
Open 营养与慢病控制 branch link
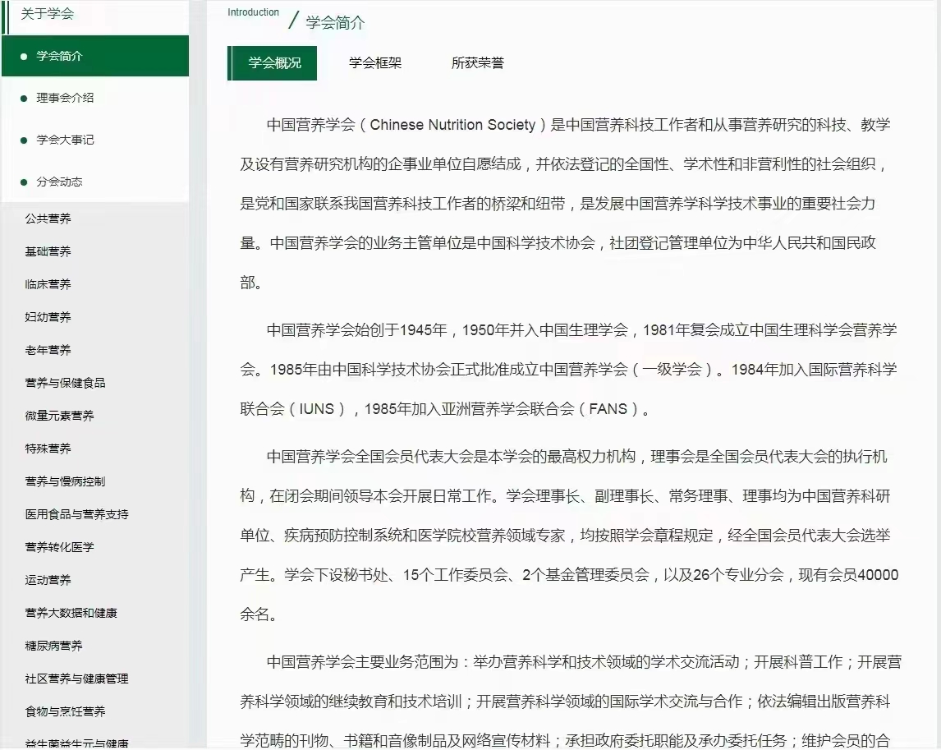(x=65, y=481)
